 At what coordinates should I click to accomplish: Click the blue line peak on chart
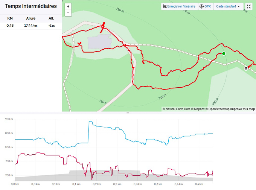tap(90, 122)
